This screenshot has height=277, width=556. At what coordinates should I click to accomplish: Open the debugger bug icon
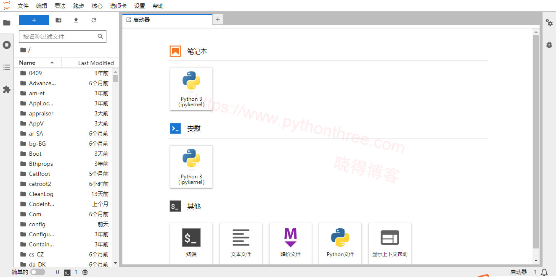pyautogui.click(x=549, y=45)
